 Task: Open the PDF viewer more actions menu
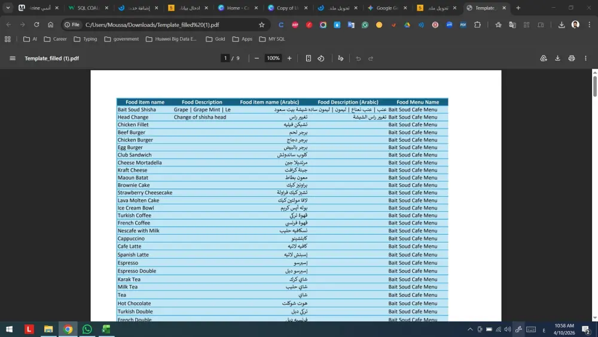pos(586,59)
